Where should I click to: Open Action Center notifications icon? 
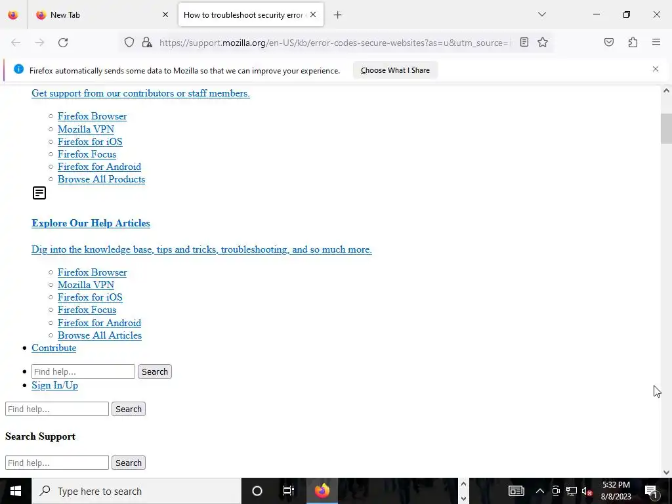click(x=652, y=491)
